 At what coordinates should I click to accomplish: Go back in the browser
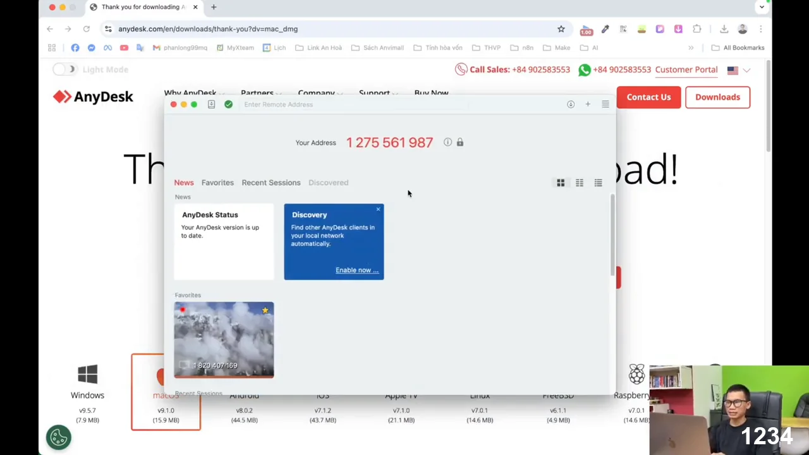[50, 29]
